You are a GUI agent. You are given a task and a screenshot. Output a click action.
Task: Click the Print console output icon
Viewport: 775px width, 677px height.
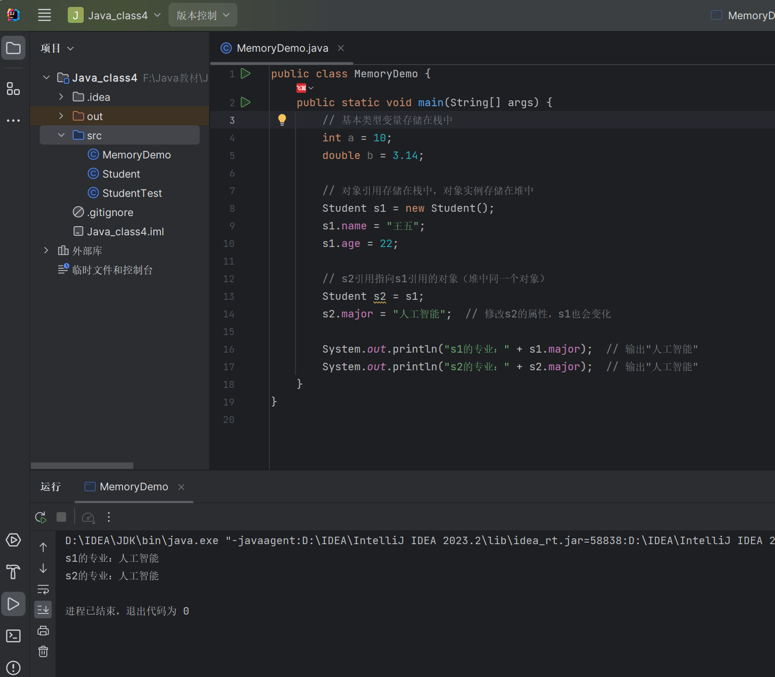(43, 631)
